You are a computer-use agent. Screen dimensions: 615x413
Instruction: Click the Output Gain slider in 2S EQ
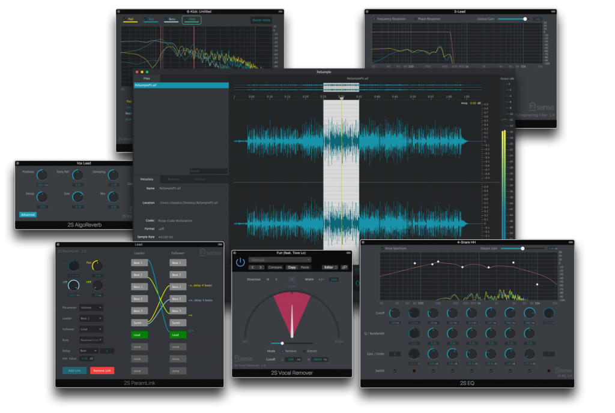[523, 249]
